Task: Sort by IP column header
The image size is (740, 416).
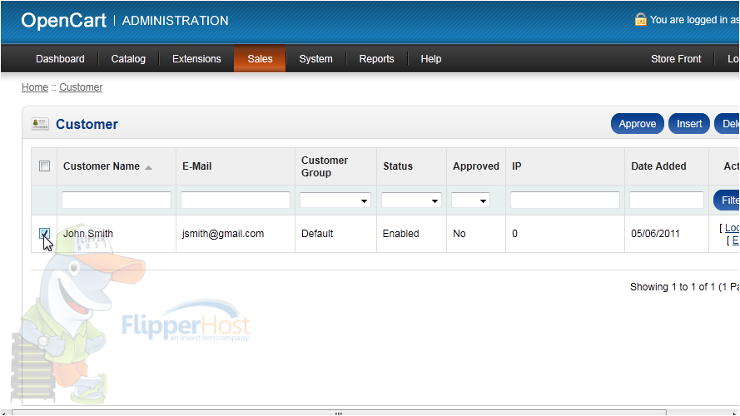Action: tap(517, 166)
